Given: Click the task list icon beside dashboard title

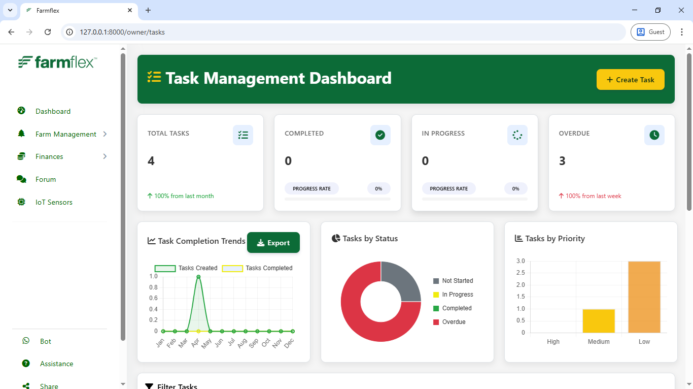Looking at the screenshot, I should point(154,77).
